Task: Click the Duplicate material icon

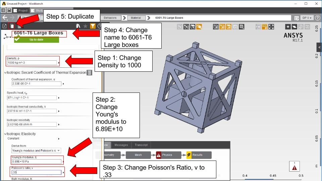Action: 12,26
